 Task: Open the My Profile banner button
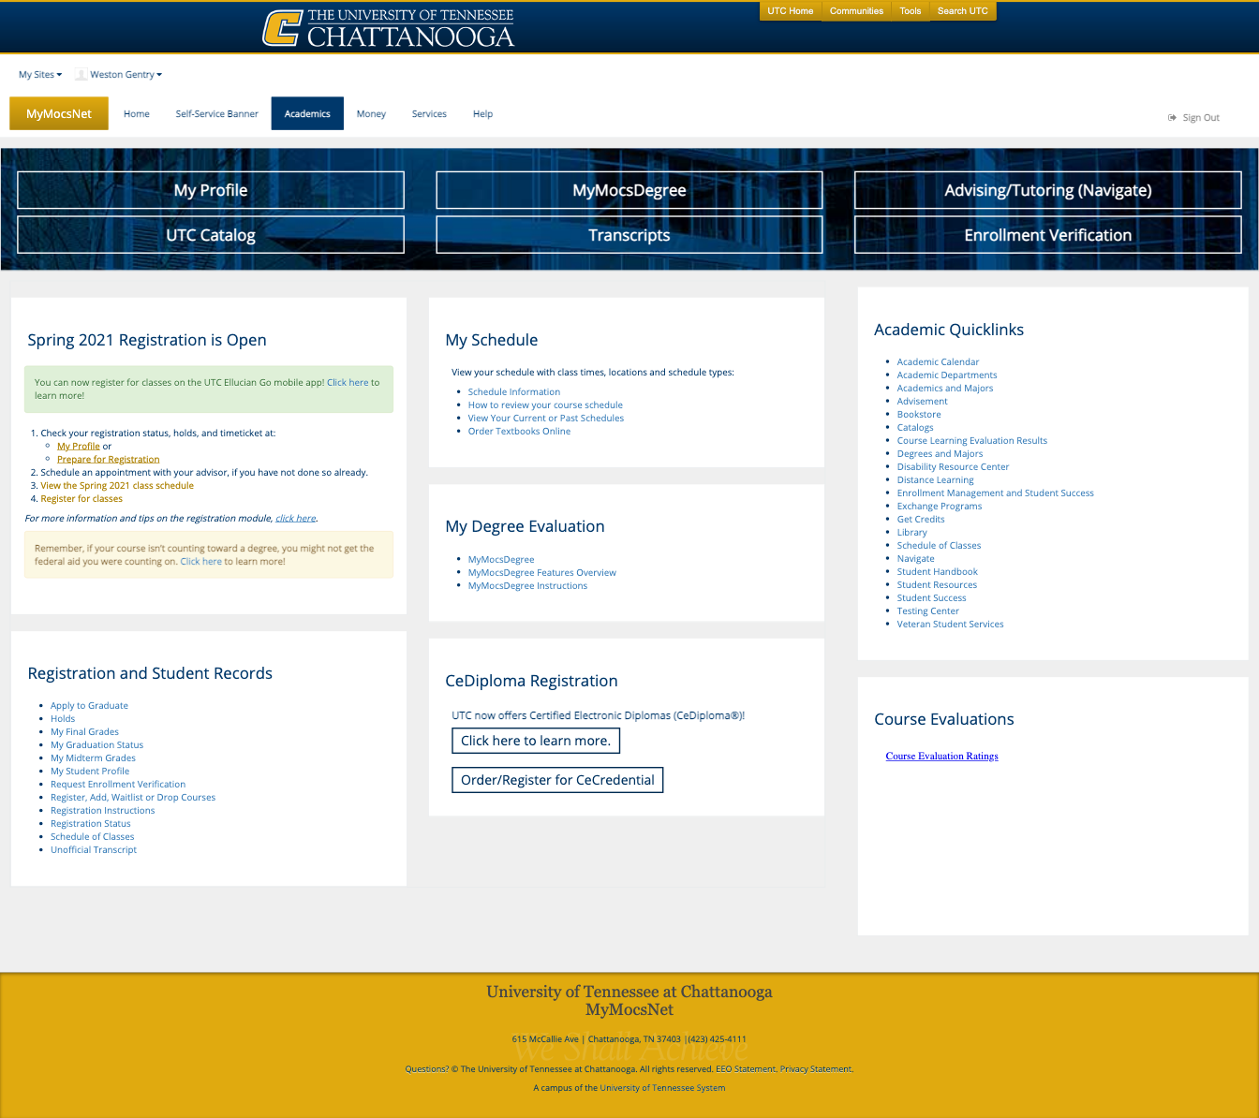[x=211, y=190]
